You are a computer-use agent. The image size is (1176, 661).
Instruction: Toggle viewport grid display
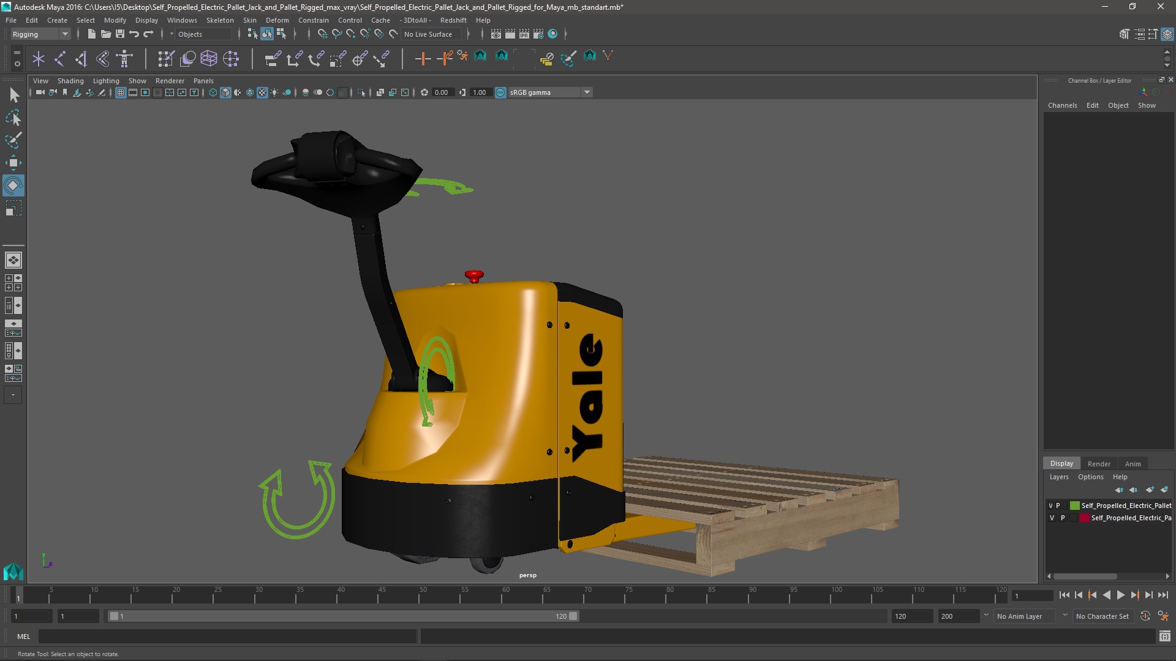tap(121, 92)
